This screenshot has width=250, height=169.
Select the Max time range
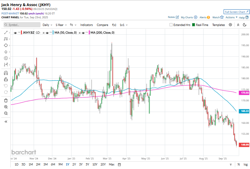coord(112,165)
